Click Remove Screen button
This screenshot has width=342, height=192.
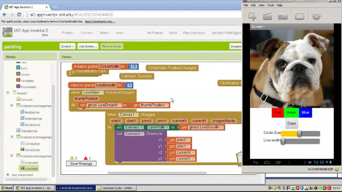click(x=112, y=46)
